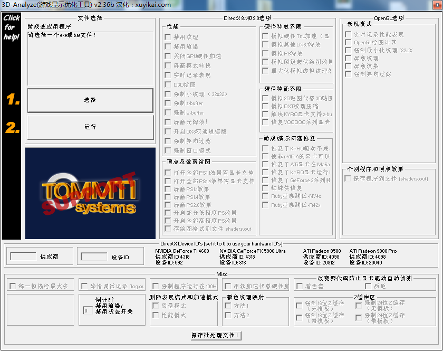443x351 pixels.
Task: Check the D3D绘图 option
Action: tap(168, 84)
